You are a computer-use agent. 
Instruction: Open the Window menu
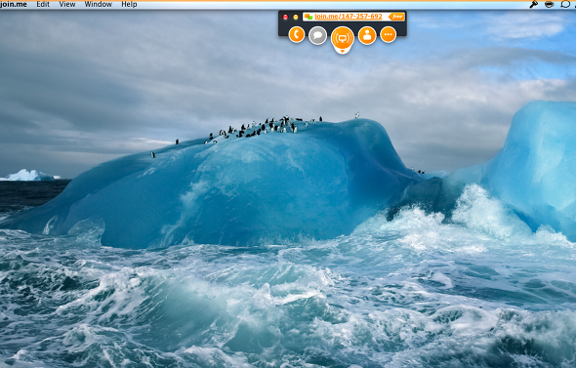tap(99, 5)
